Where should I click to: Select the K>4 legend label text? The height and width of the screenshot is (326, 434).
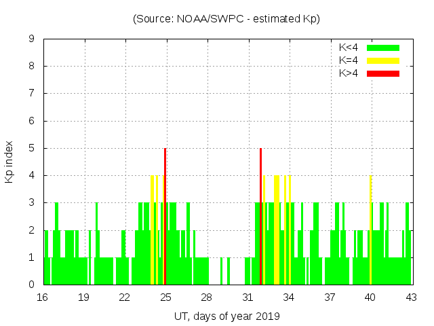pyautogui.click(x=349, y=73)
